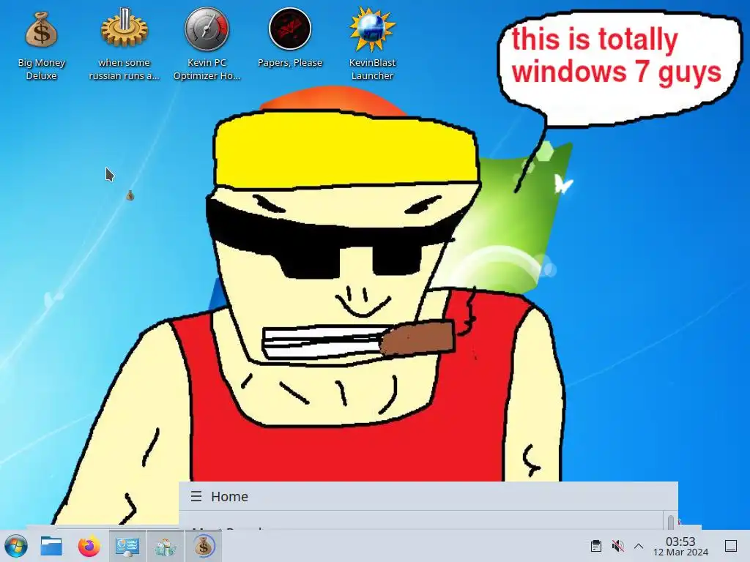Click the Home window scrollbar
The image size is (750, 562).
671,522
